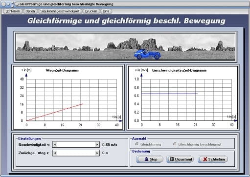250x177 pixels.
Task: Click the 's in [m]' axis label
Action: click(26, 70)
